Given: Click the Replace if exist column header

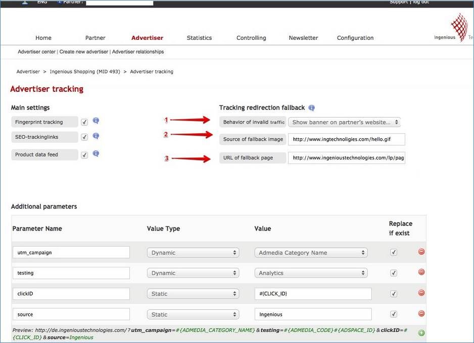Looking at the screenshot, I should click(x=401, y=228).
